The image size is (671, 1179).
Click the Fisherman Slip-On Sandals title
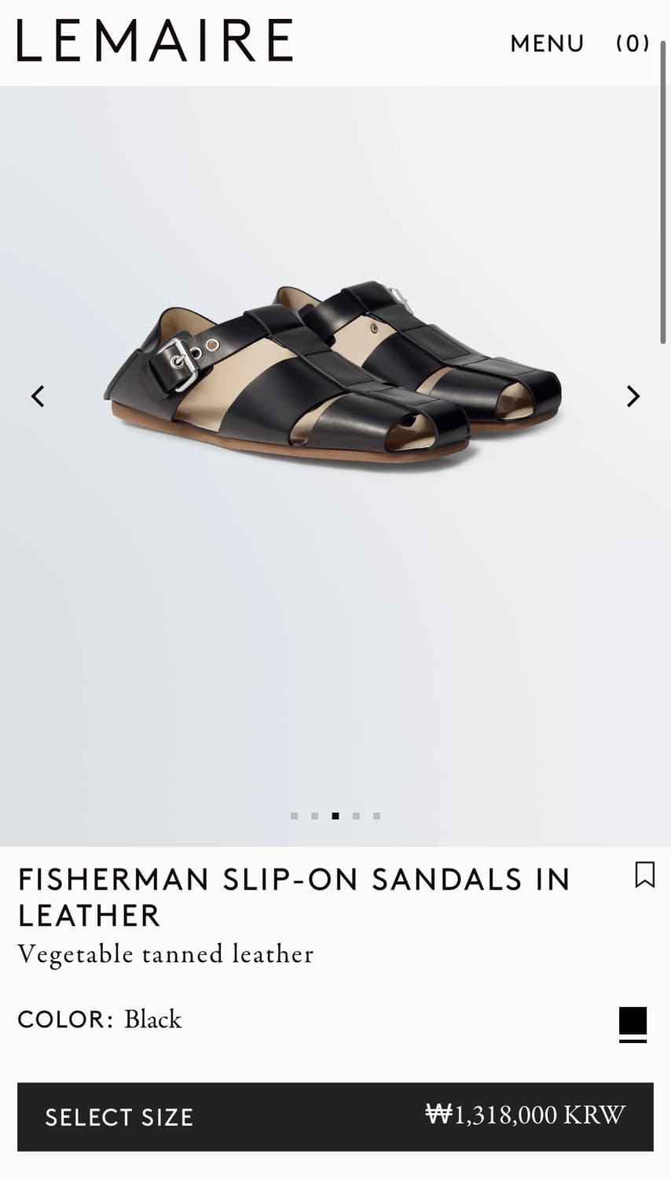[294, 898]
